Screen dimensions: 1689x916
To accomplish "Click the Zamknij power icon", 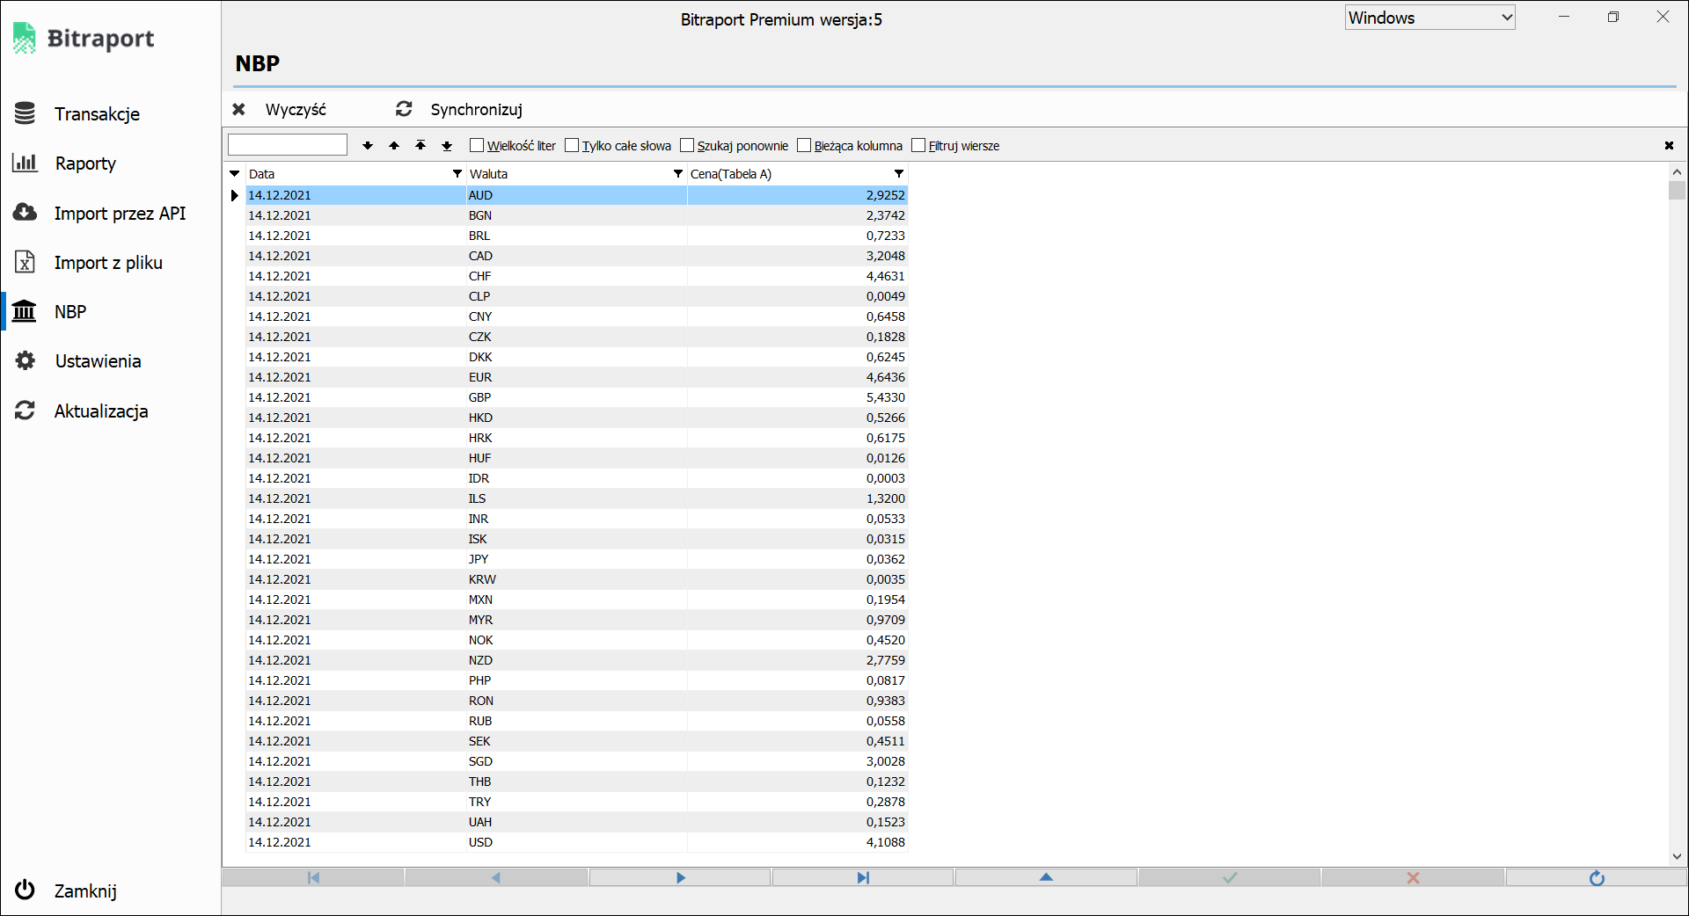I will pyautogui.click(x=25, y=890).
